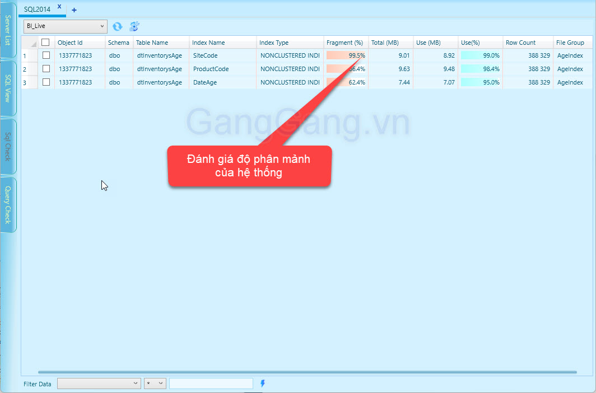Sort by the Row Count column header
Image resolution: width=596 pixels, height=393 pixels.
pos(528,43)
